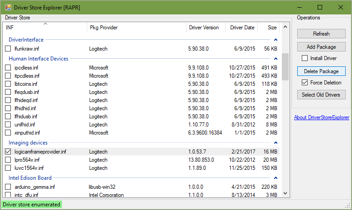The height and width of the screenshot is (210, 352).
Task: Collapse the Human Interface Devices group
Action: tap(275, 59)
